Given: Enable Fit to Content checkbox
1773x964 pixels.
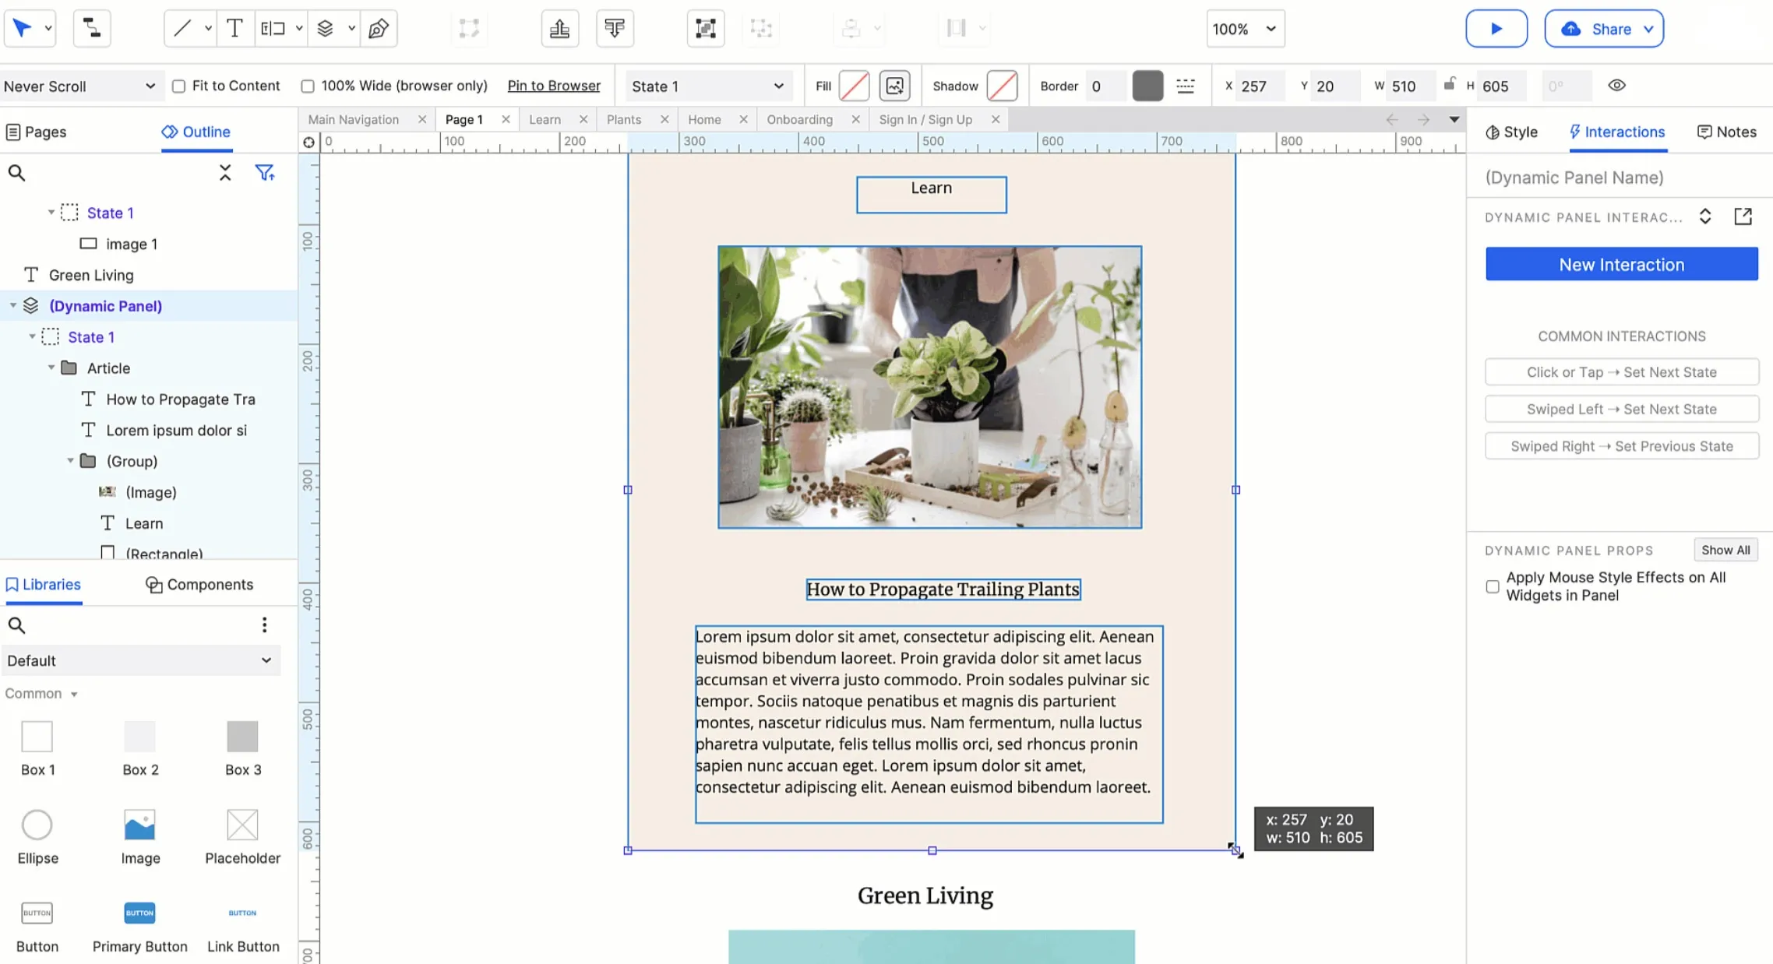Looking at the screenshot, I should coord(179,86).
